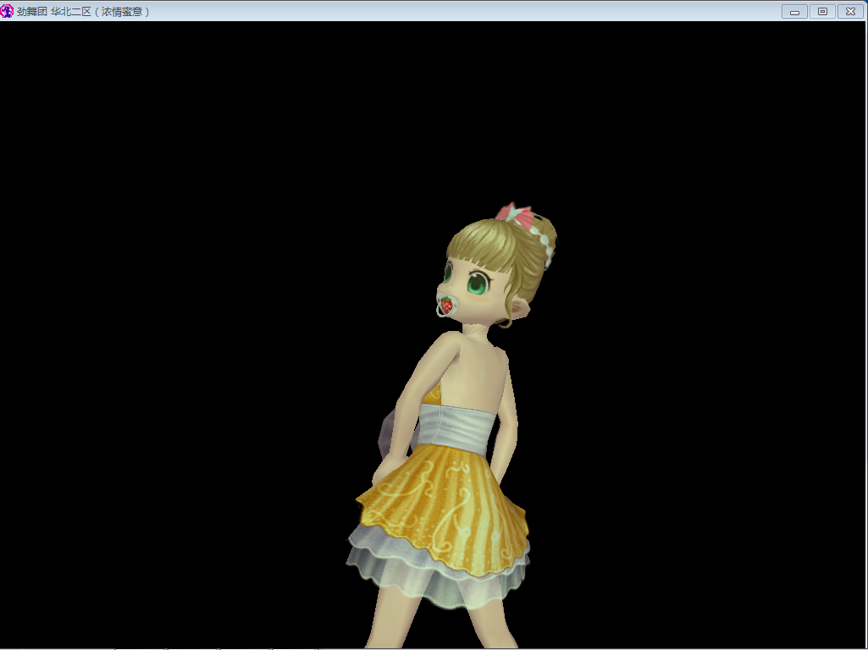Viewport: 868px width, 650px height.
Task: Click the 劲舞团 华北二区 window title text
Action: pyautogui.click(x=83, y=12)
